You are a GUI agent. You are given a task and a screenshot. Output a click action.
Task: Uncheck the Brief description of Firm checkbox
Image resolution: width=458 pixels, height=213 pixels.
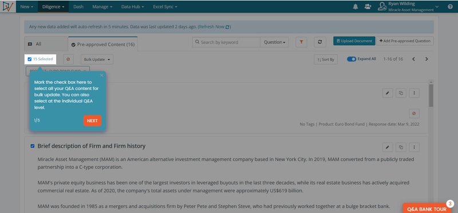33,146
